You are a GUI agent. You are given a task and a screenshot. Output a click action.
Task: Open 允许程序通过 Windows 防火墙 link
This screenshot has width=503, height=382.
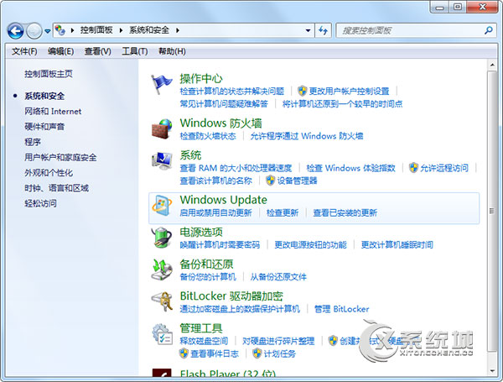pyautogui.click(x=307, y=136)
